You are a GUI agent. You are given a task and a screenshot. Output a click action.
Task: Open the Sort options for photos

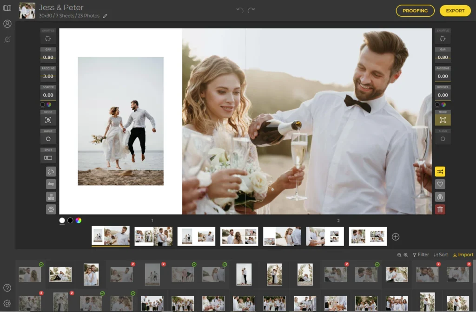pos(441,255)
